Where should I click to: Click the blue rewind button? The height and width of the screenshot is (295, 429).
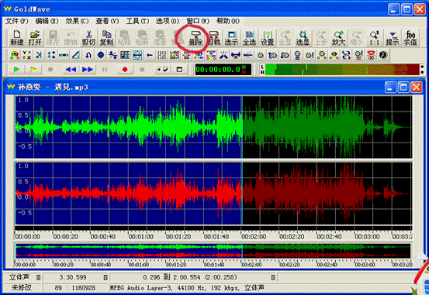[71, 70]
